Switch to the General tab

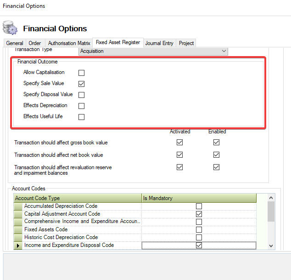[x=15, y=43]
